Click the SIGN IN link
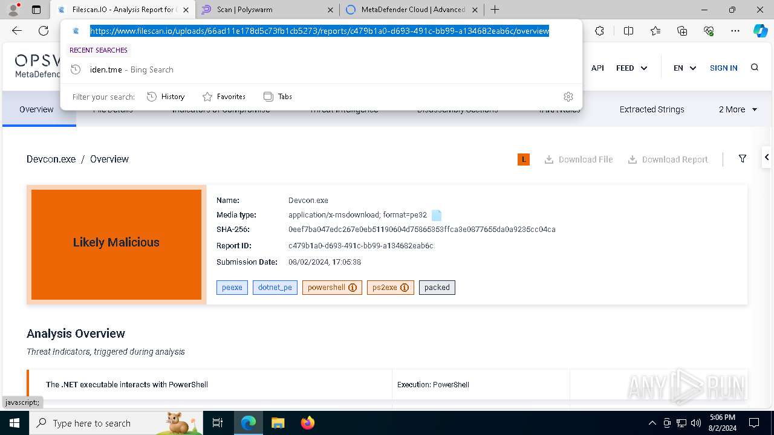Screen dimensions: 774x435 click(x=723, y=68)
